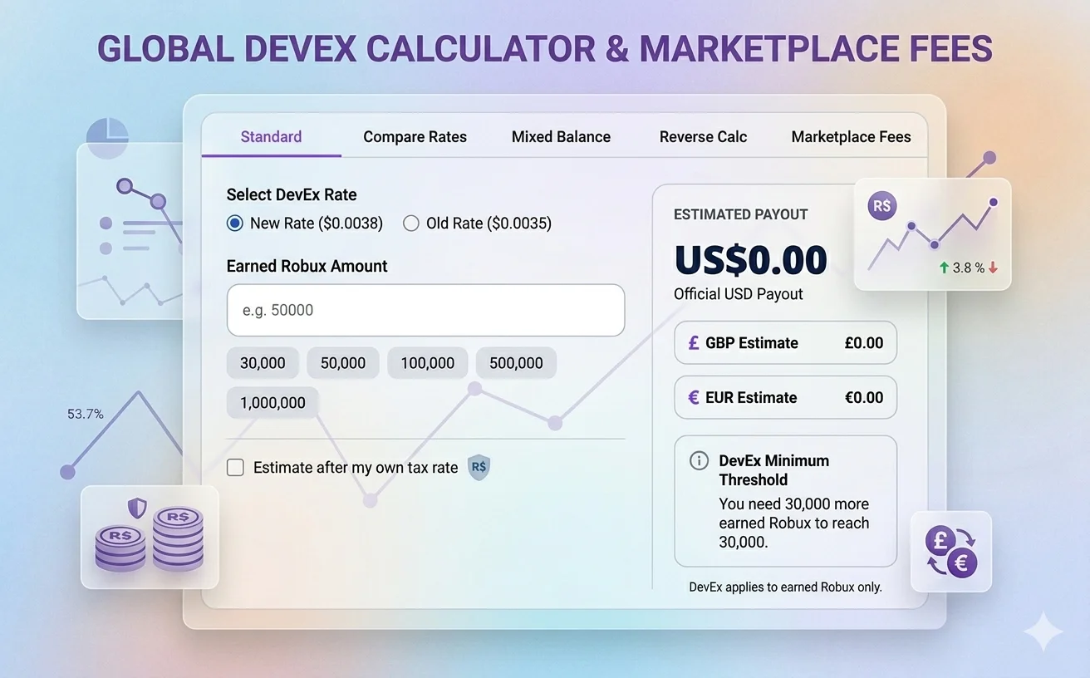Viewport: 1090px width, 678px height.
Task: Click the R$ coin stacks icon
Action: pos(150,540)
